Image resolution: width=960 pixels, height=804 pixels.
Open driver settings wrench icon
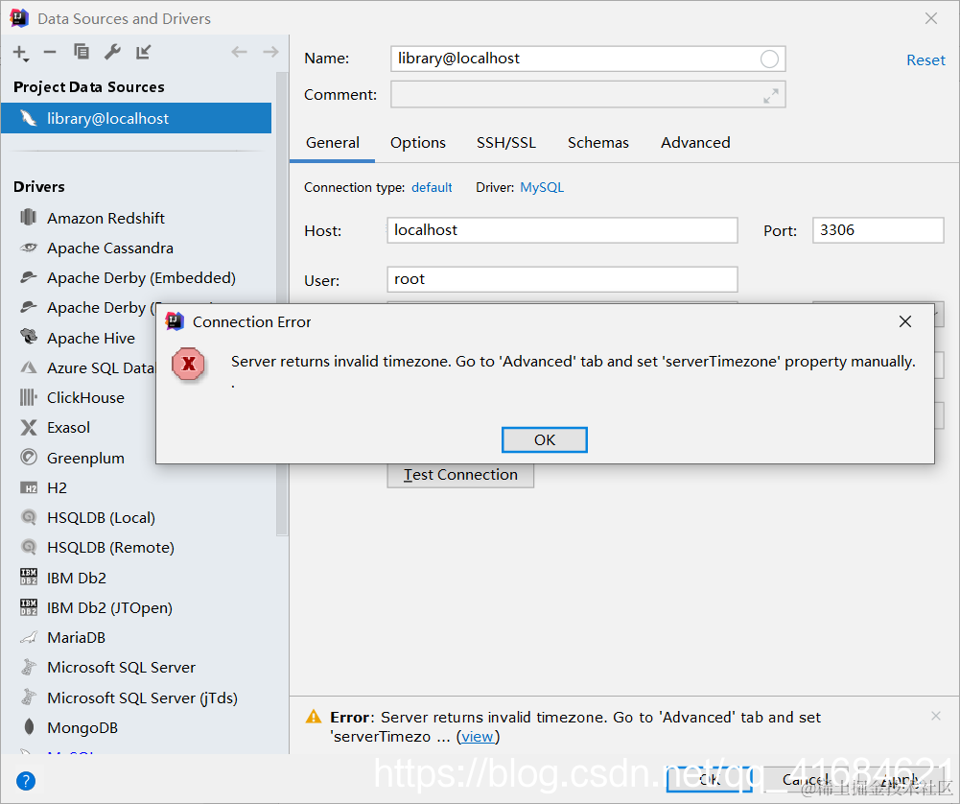[112, 52]
